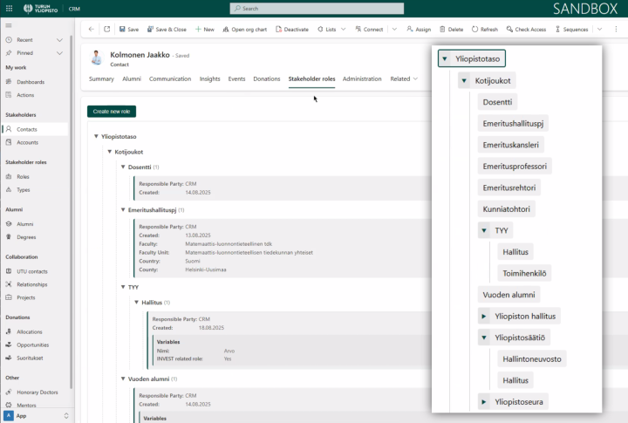Refresh the record
The image size is (628, 423).
pos(485,30)
